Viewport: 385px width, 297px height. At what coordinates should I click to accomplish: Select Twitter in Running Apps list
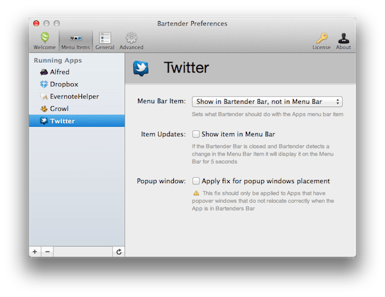[77, 121]
